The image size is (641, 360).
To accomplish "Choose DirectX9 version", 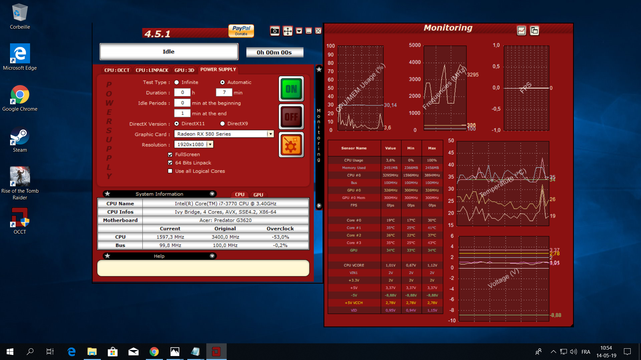I will point(222,124).
